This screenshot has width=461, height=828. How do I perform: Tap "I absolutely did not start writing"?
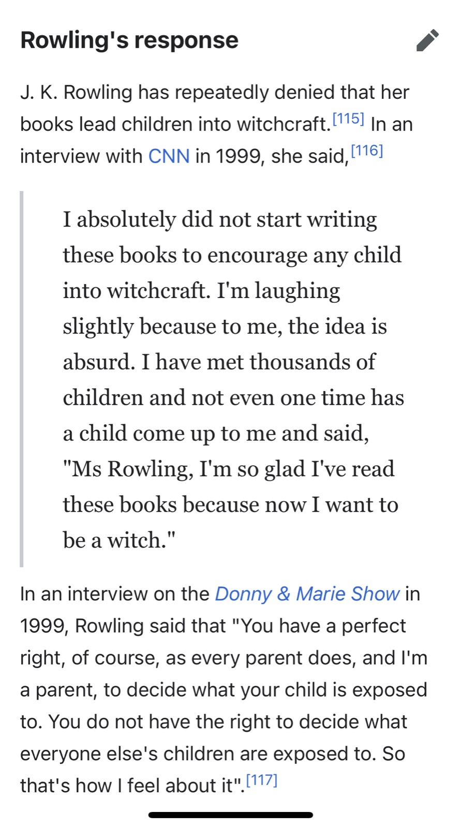(x=220, y=219)
